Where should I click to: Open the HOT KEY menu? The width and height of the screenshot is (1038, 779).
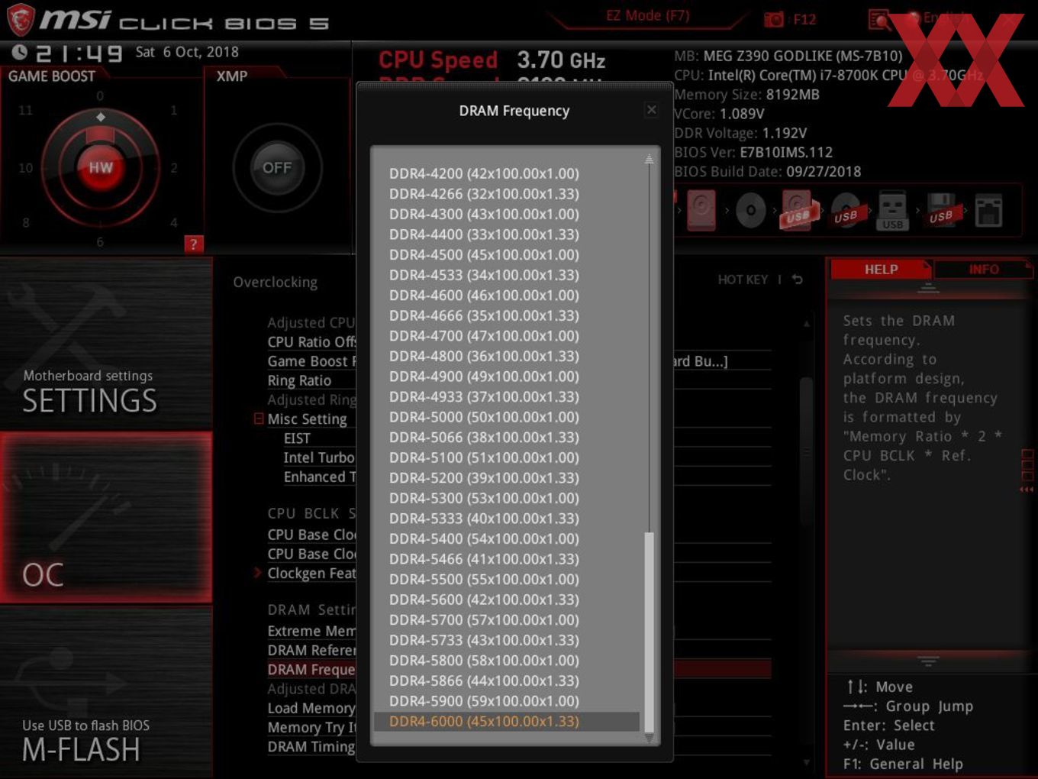point(743,280)
